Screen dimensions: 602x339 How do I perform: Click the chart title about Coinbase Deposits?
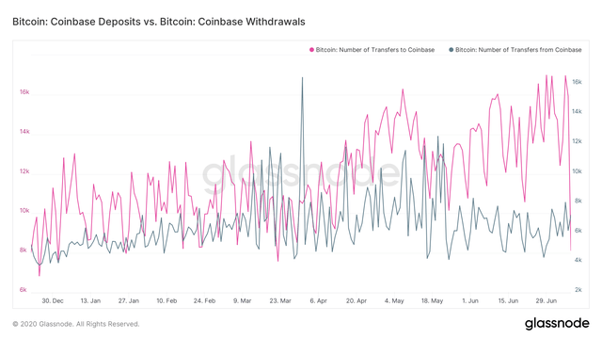click(159, 22)
